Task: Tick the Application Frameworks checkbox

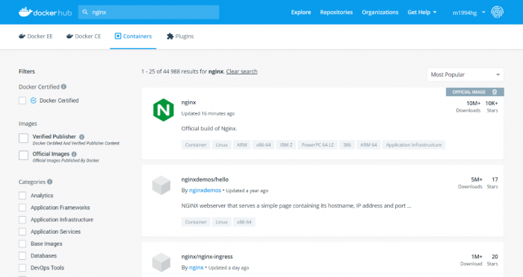Action: pos(22,208)
